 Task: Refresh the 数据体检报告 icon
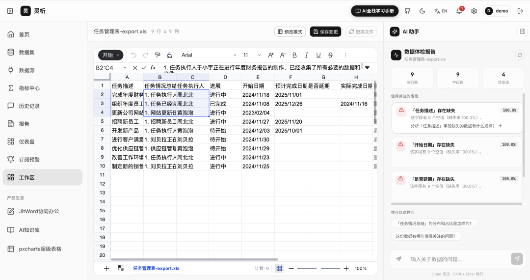click(520, 55)
